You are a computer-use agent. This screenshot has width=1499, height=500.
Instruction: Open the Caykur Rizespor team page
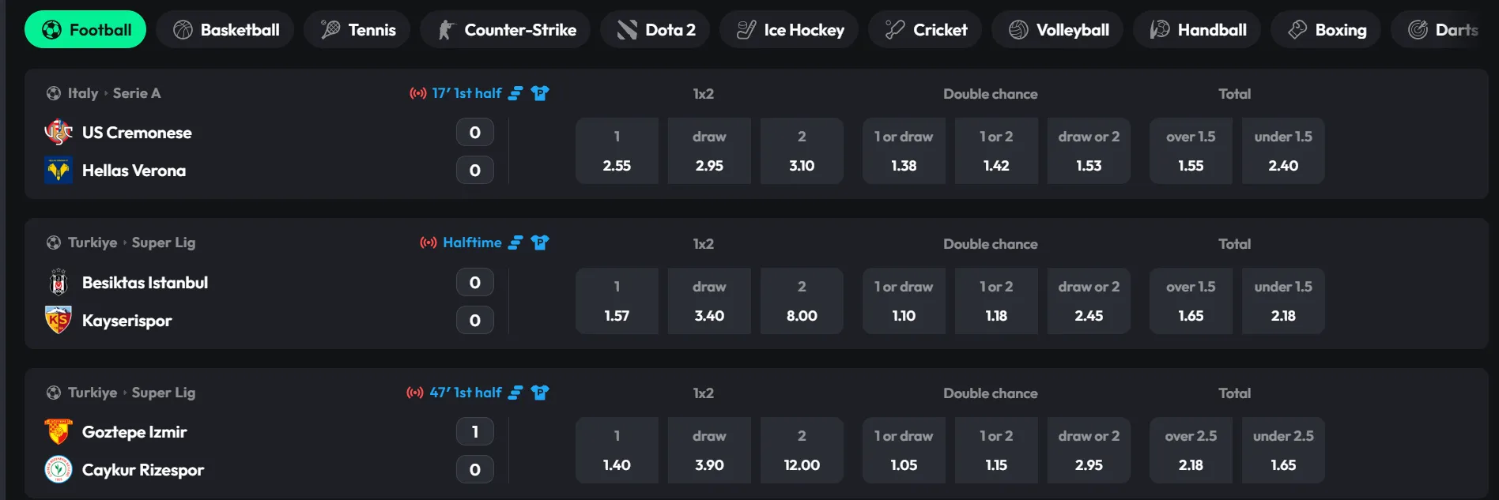pyautogui.click(x=143, y=469)
